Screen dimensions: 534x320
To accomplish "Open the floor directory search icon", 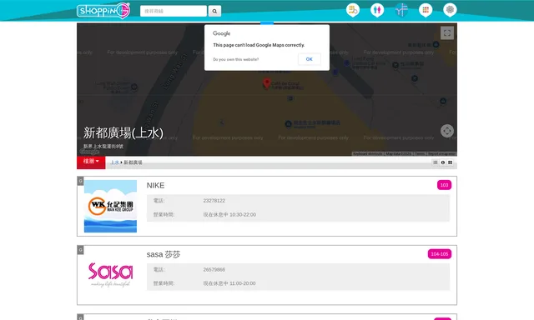I will click(353, 10).
